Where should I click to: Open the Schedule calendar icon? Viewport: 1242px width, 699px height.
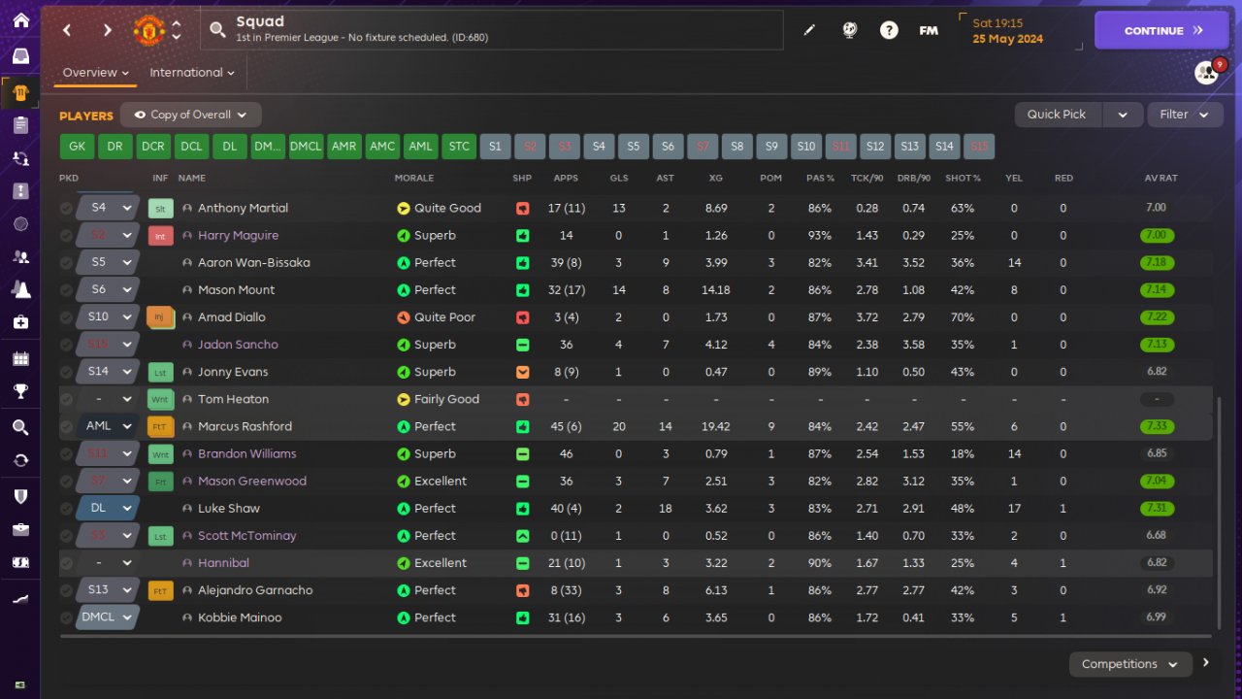[x=20, y=359]
